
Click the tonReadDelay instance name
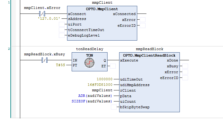click(89, 49)
